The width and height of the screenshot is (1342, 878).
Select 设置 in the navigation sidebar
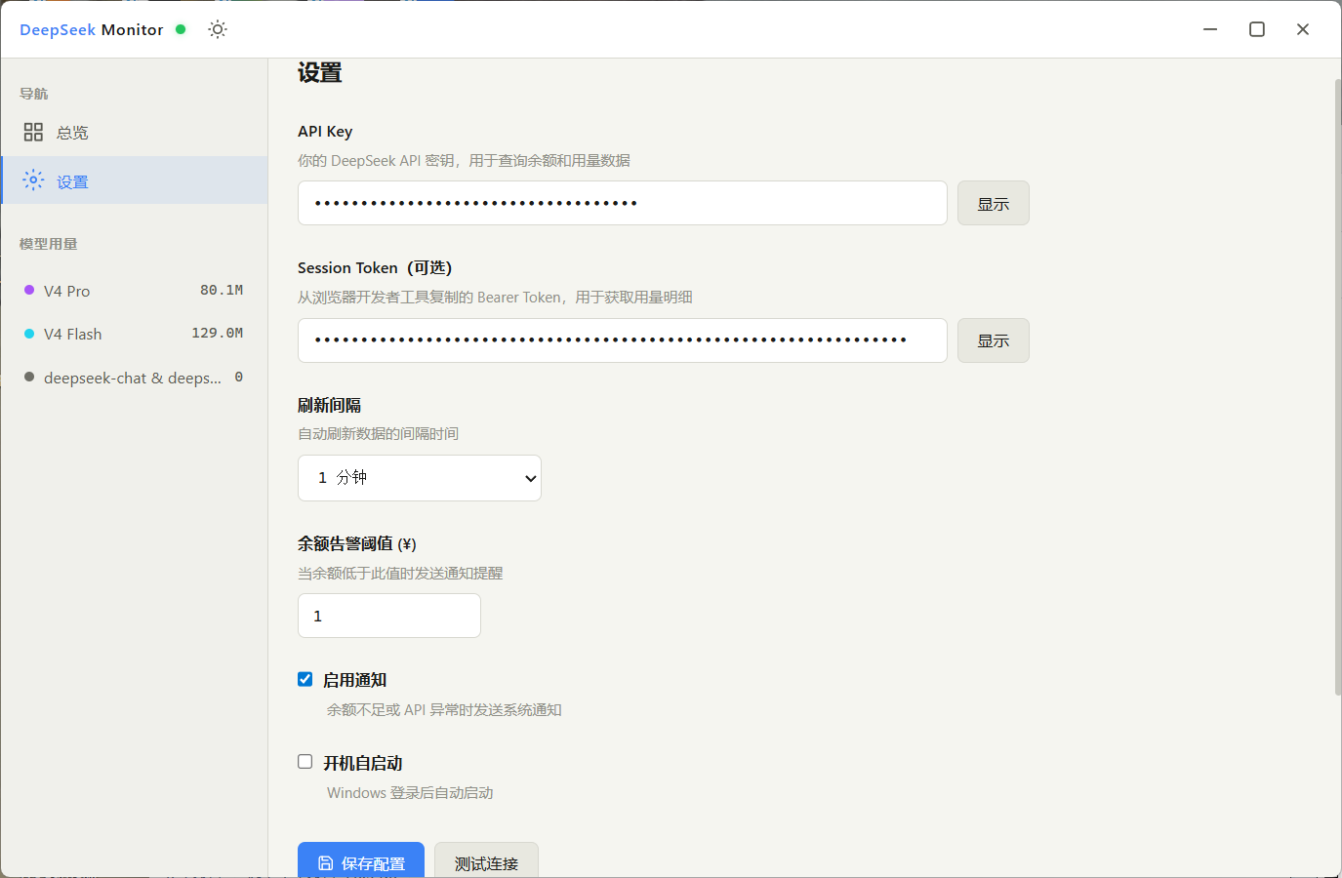tap(135, 180)
